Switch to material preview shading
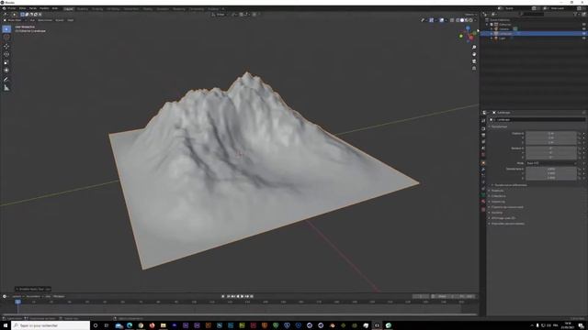 coord(467,20)
